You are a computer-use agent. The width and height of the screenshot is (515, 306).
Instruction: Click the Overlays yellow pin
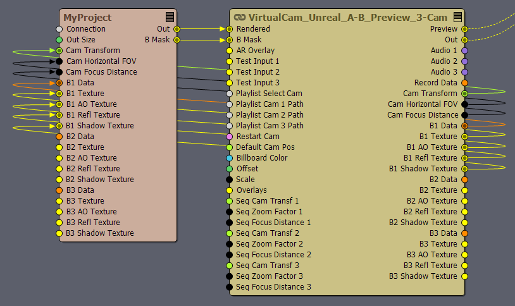pos(230,190)
